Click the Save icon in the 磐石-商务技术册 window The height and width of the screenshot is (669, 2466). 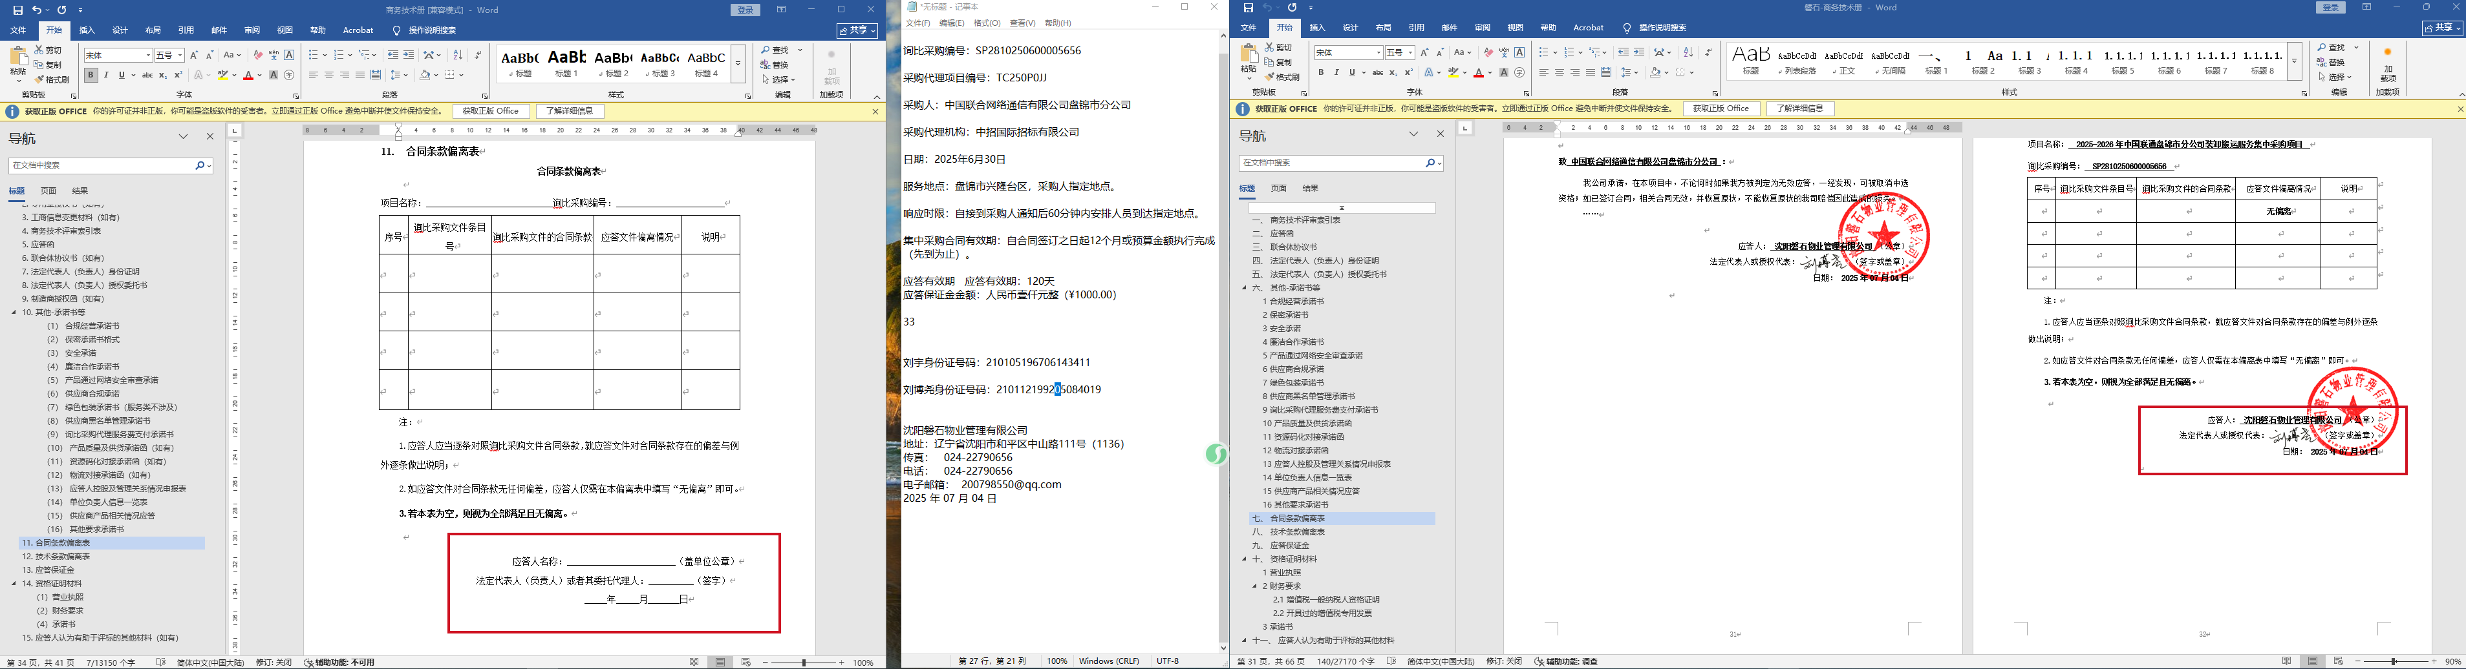(1249, 8)
